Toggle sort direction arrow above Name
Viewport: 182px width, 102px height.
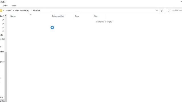(x=30, y=14)
